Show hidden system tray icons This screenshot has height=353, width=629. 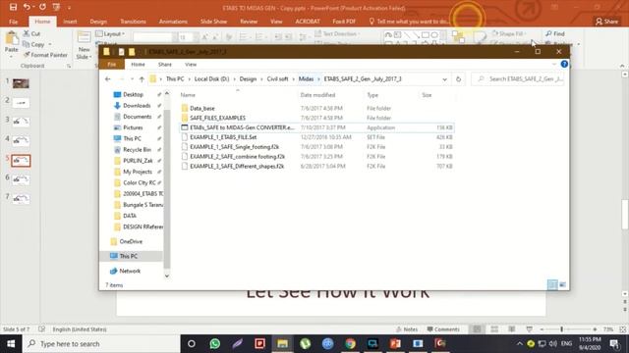tap(520, 343)
